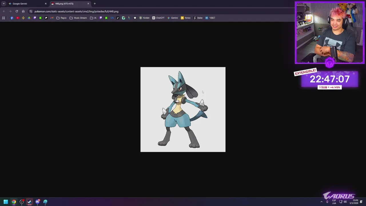
Task: Reload the current page
Action: [x=17, y=11]
